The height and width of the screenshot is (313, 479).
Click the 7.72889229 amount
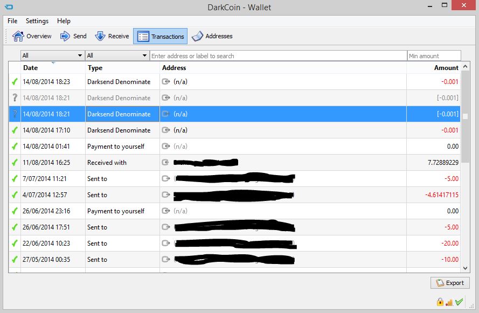click(443, 163)
